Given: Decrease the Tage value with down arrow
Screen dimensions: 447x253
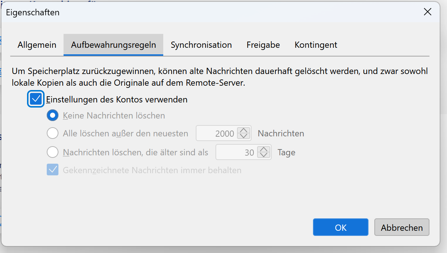Looking at the screenshot, I should pos(263,155).
